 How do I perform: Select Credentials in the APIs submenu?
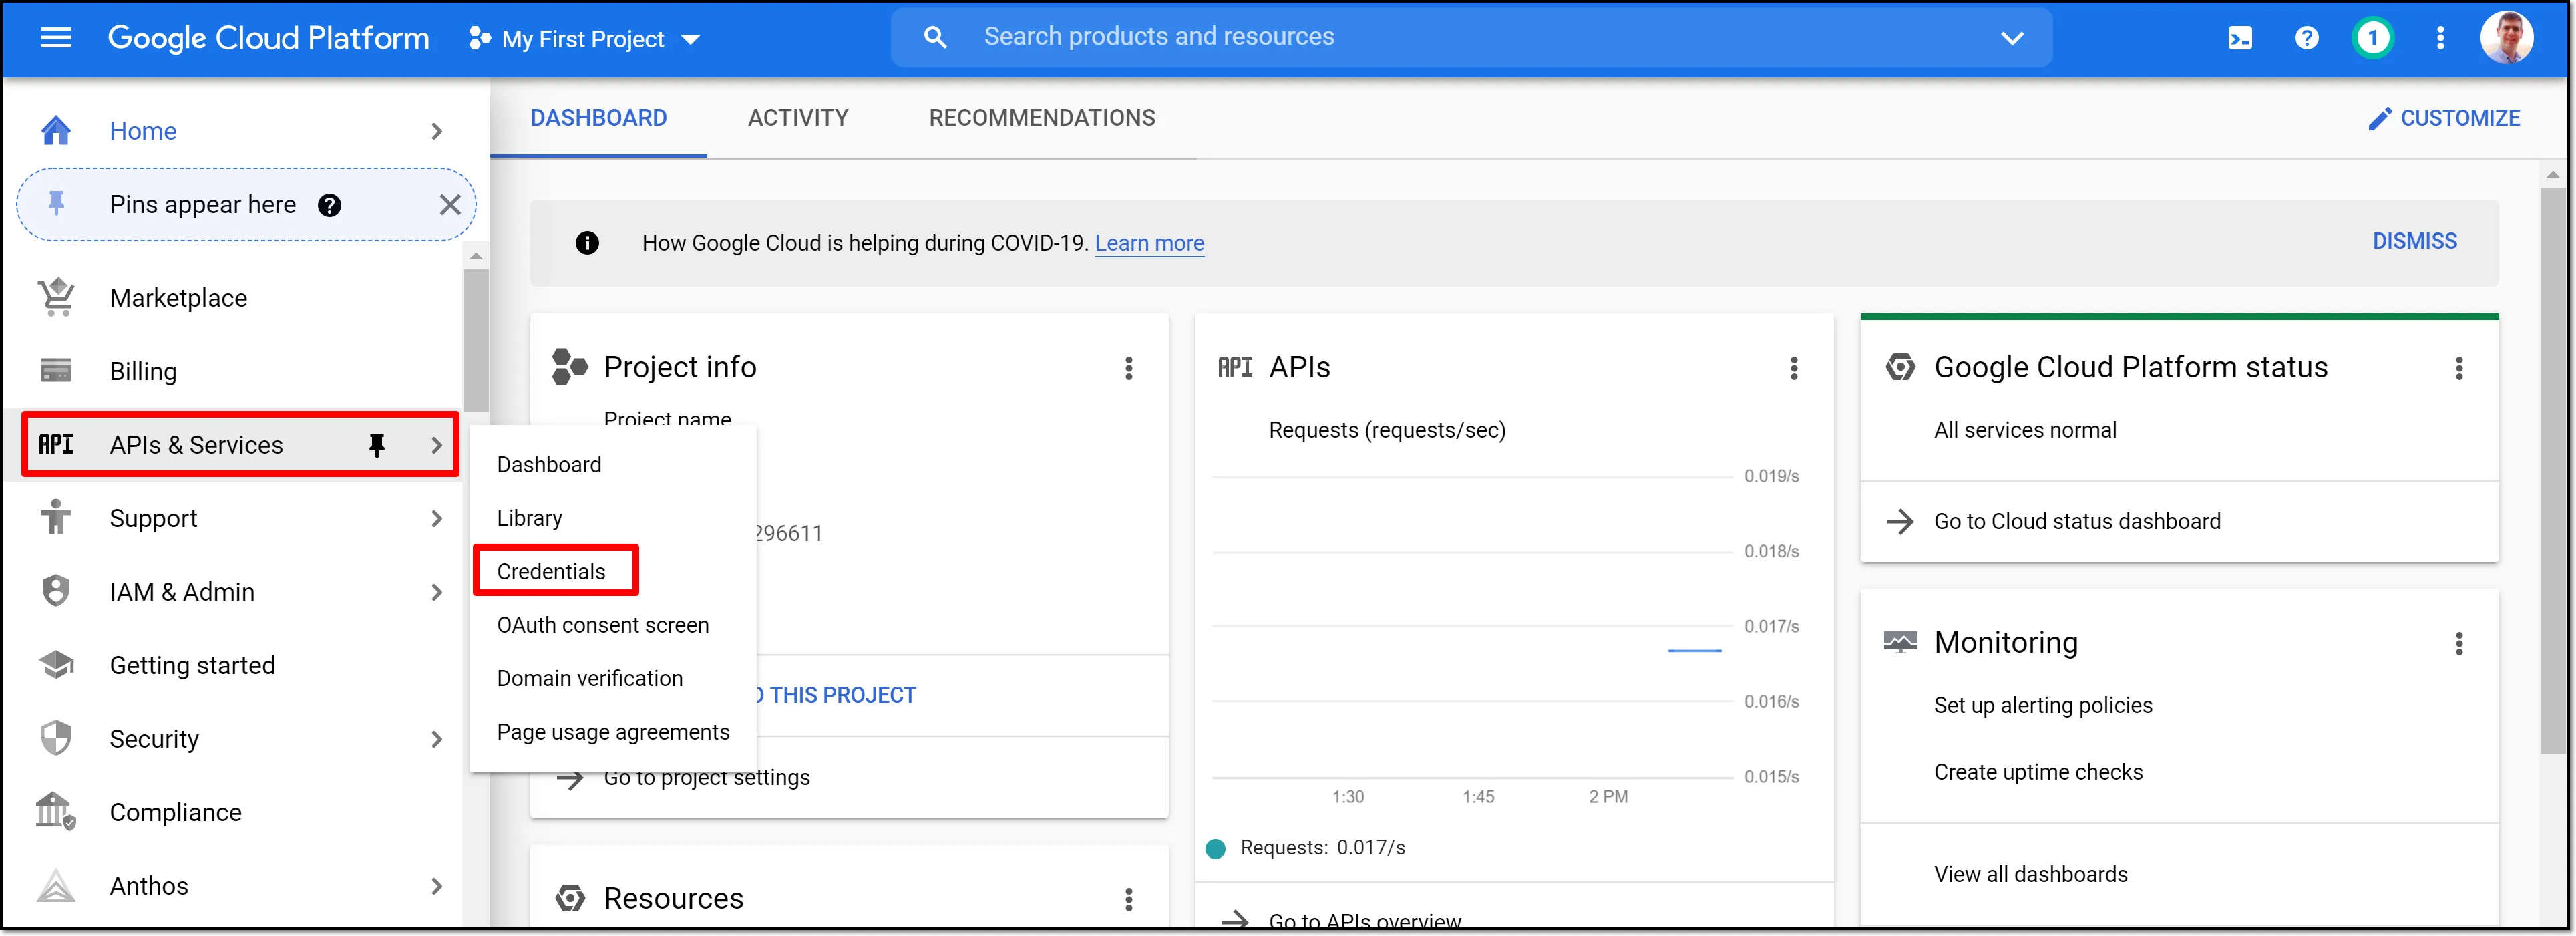click(551, 571)
